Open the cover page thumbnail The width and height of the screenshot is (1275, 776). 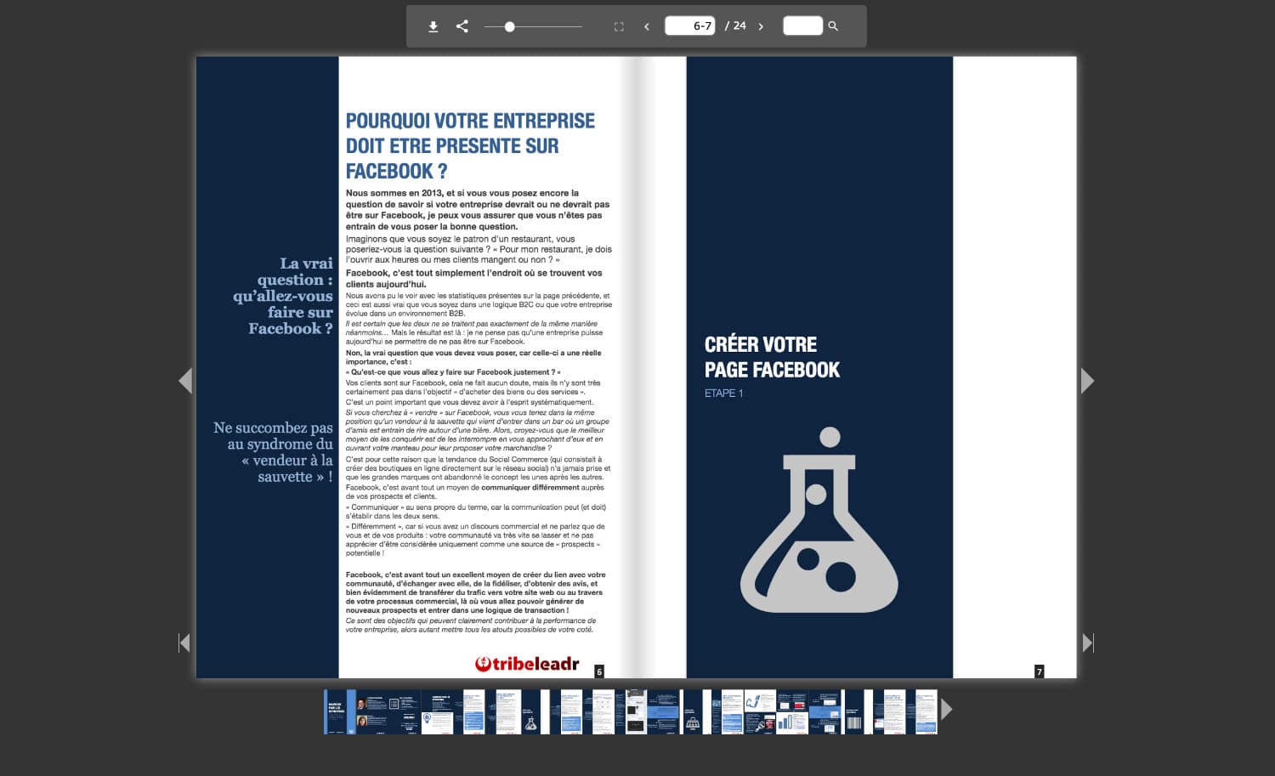tap(335, 711)
